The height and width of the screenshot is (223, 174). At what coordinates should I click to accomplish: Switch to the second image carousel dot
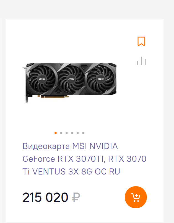[61, 133]
